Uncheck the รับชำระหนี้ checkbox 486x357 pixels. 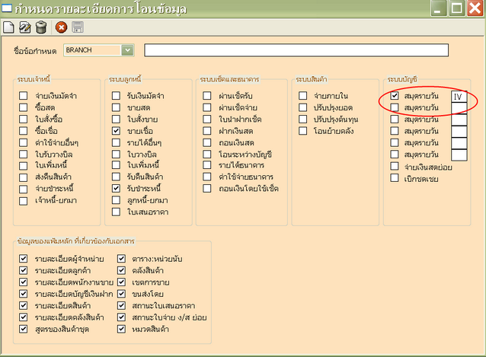point(117,188)
